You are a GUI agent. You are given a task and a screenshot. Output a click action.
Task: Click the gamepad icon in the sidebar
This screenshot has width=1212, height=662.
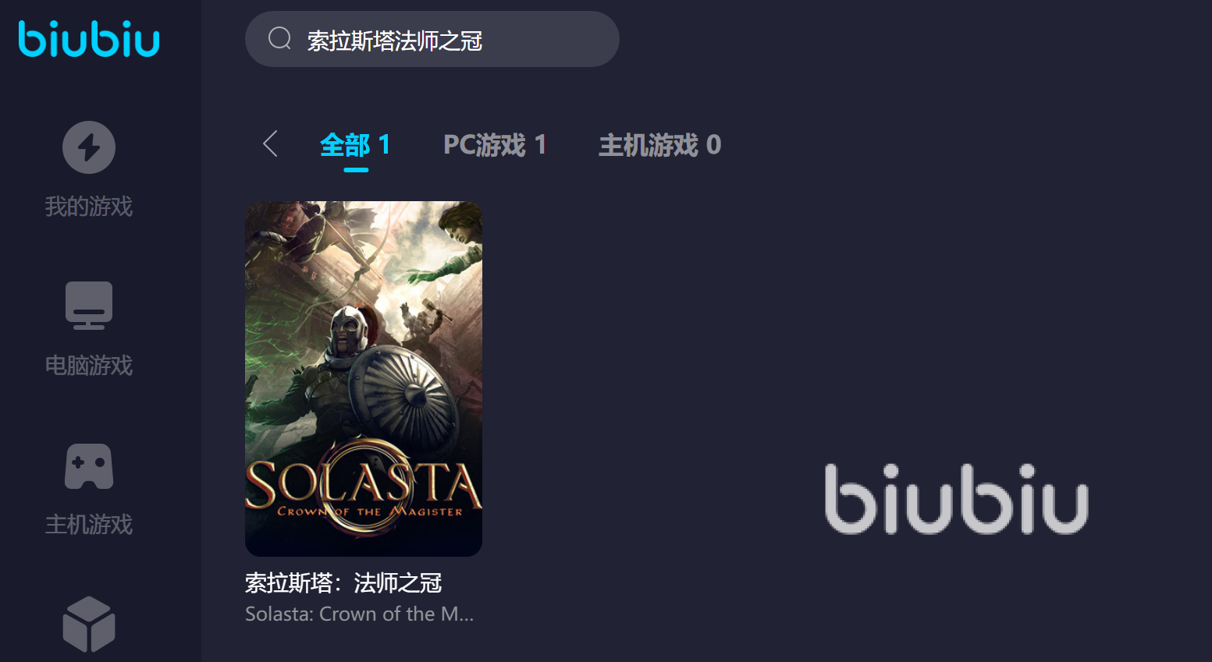tap(89, 466)
